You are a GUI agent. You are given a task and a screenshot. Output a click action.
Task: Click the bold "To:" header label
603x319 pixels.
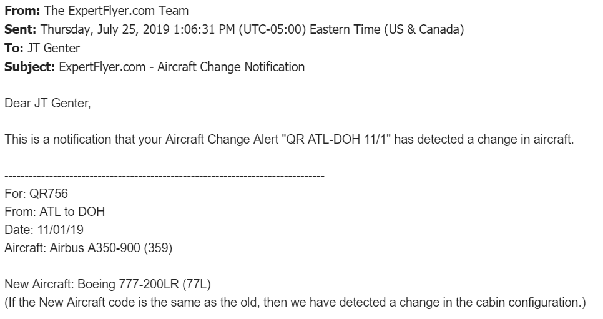point(14,47)
